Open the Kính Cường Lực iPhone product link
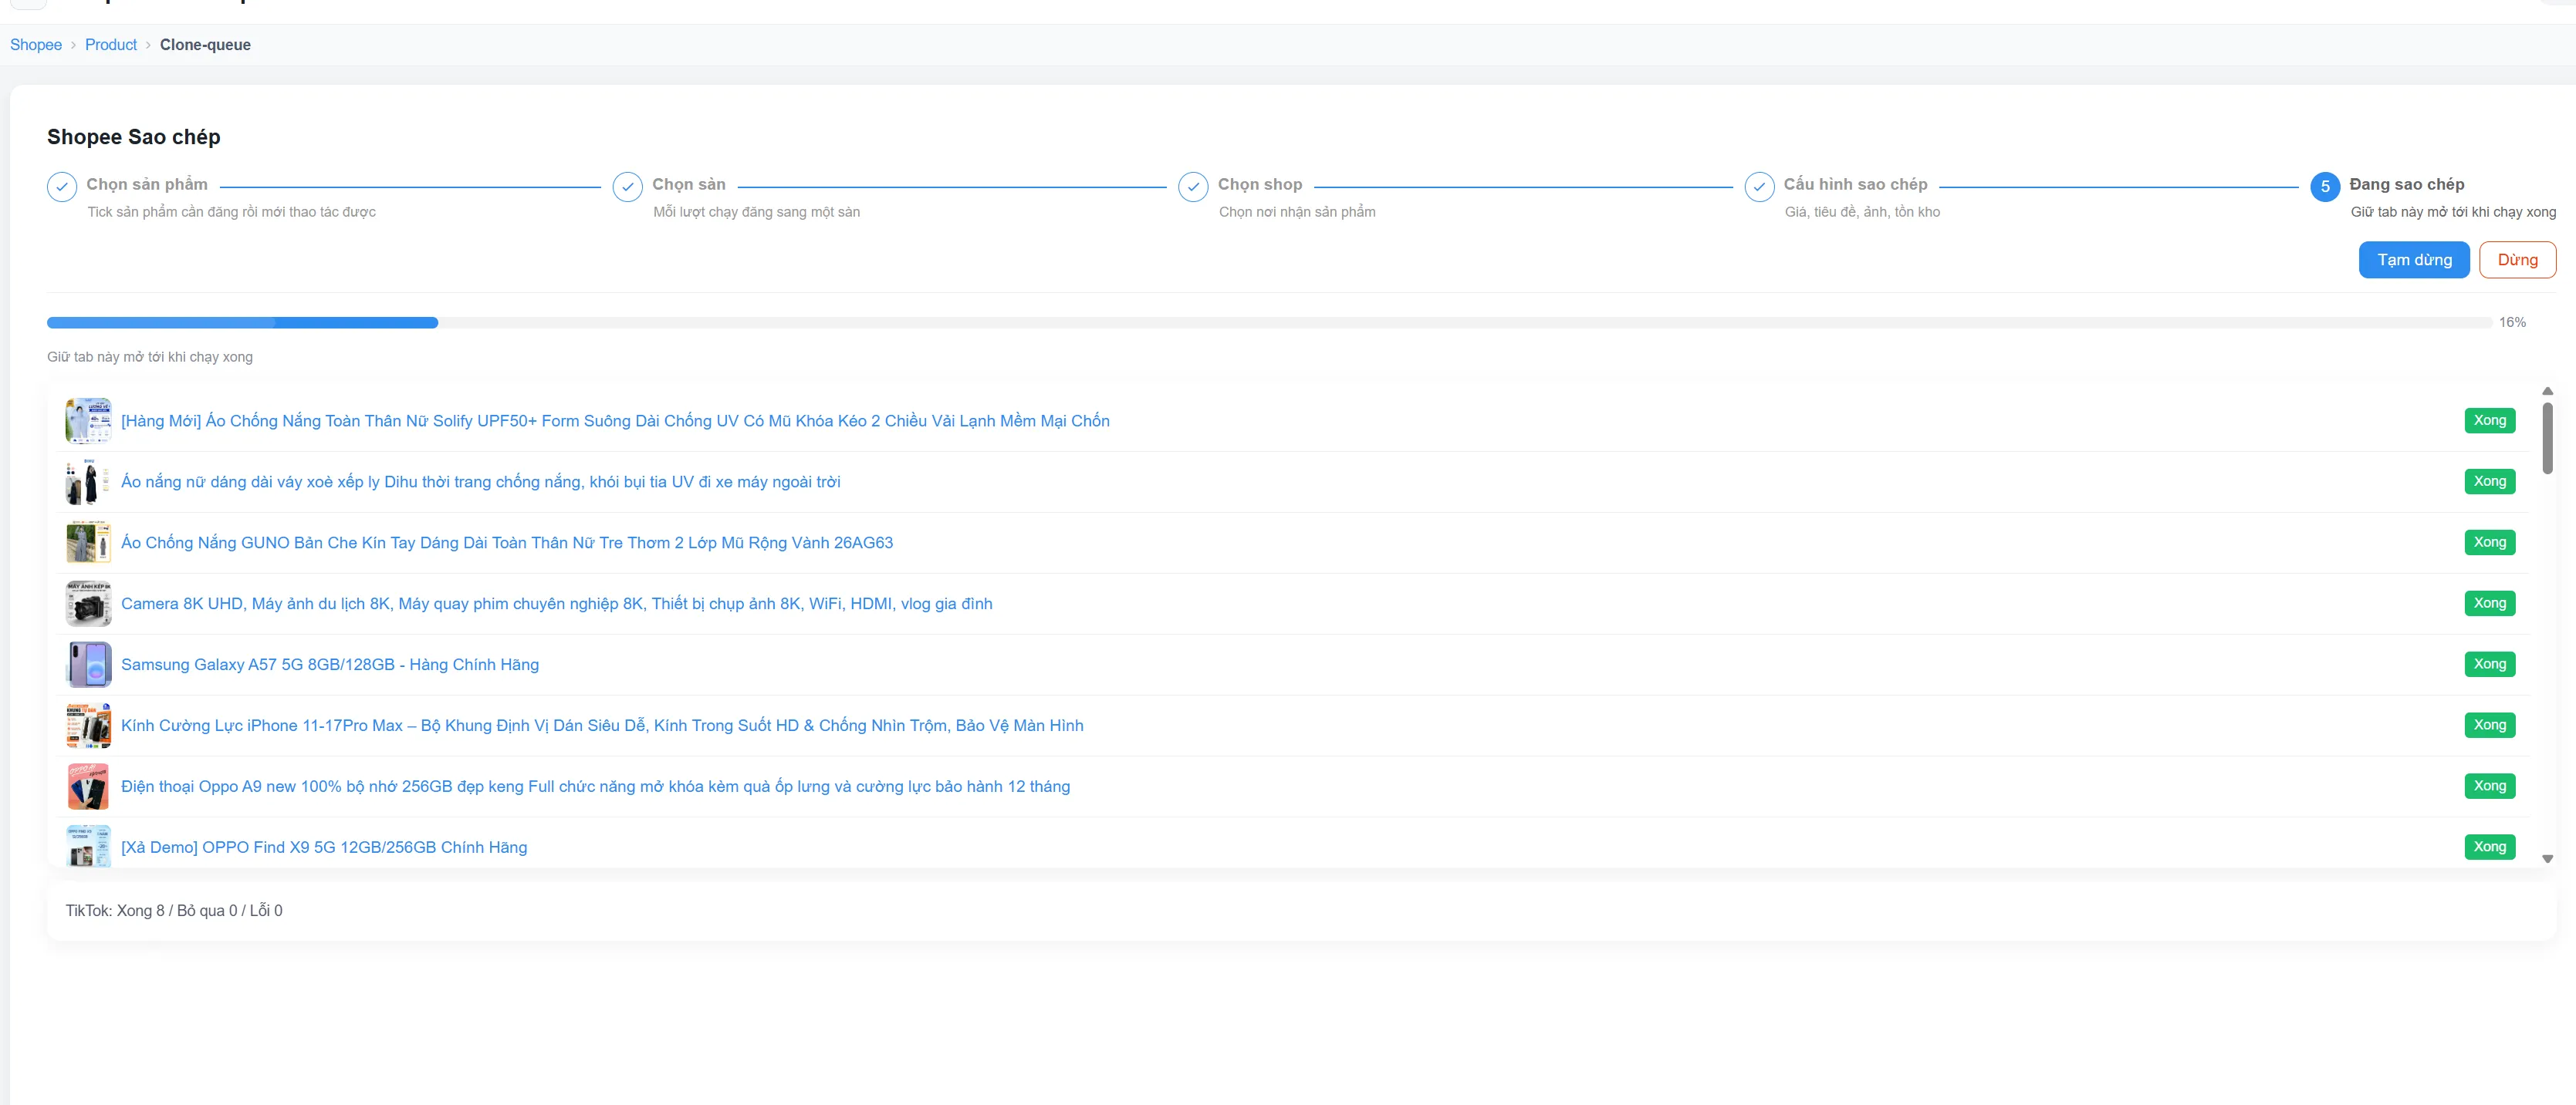 coord(602,726)
